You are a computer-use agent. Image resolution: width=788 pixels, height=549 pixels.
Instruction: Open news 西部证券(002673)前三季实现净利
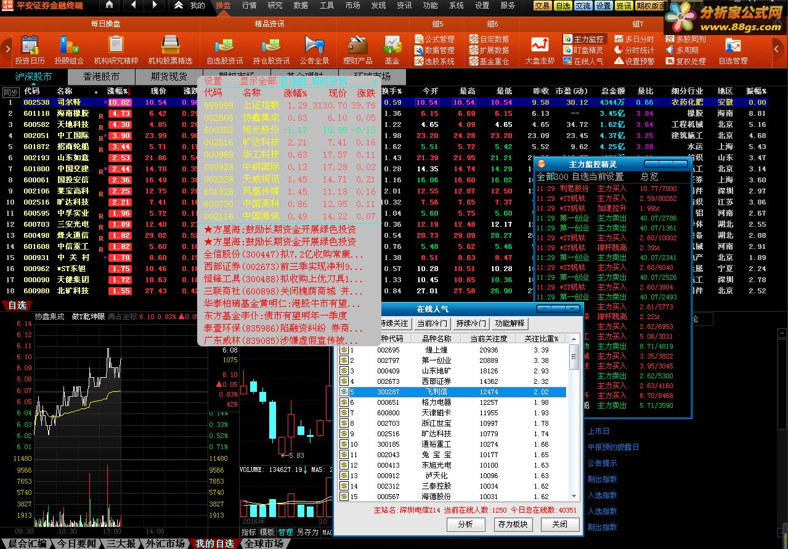pos(283,267)
